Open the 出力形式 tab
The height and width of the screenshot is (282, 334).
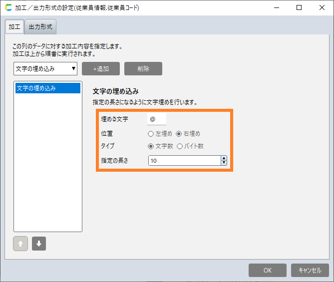coord(41,27)
